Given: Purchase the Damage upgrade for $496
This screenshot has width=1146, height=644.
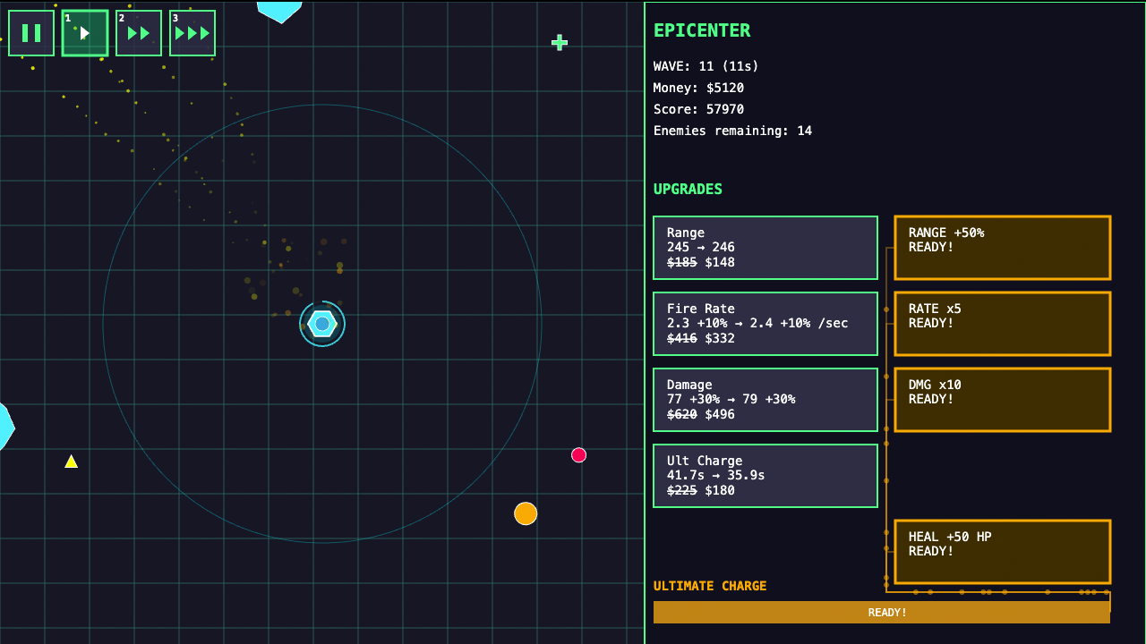Looking at the screenshot, I should coord(765,400).
